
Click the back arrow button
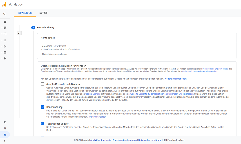tap(19, 33)
